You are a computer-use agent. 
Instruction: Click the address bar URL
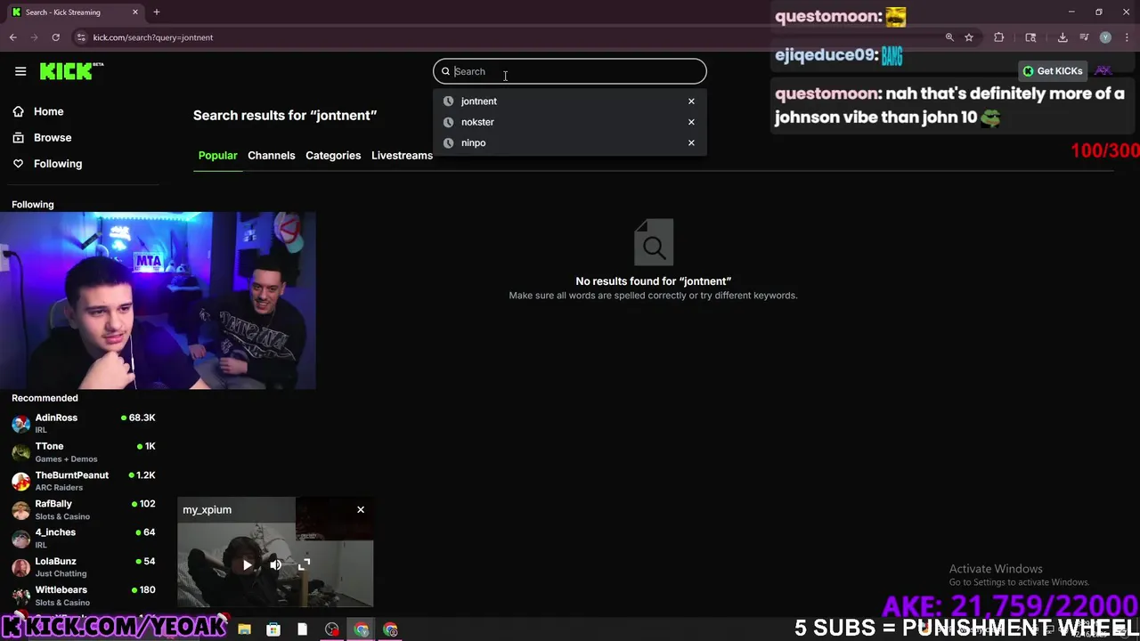(153, 37)
